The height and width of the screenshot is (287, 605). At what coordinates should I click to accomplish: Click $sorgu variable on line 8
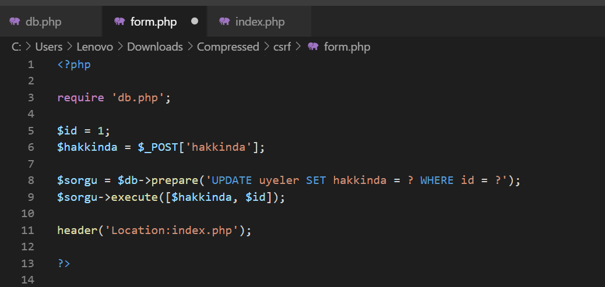[78, 180]
